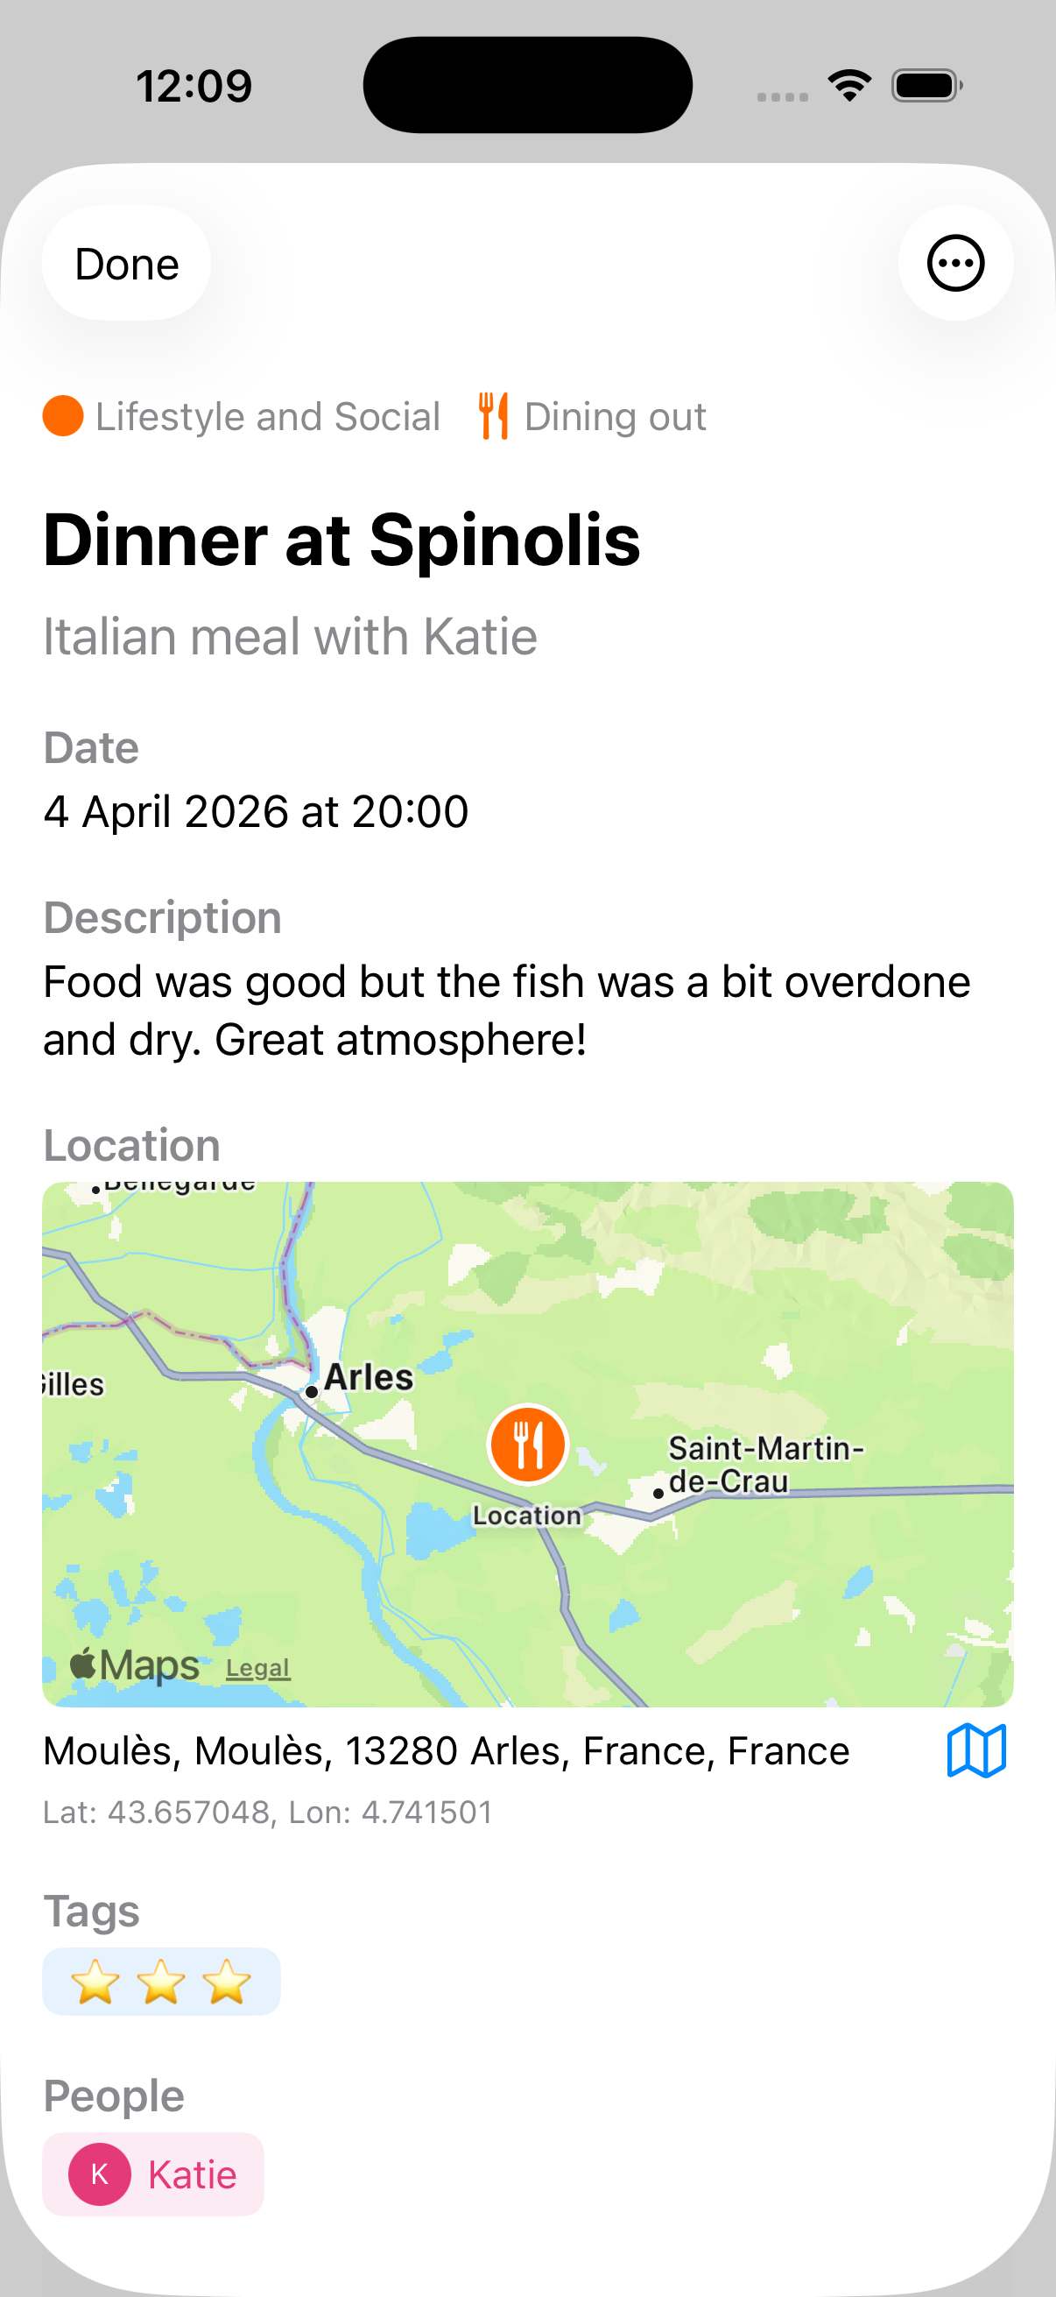Tap the Dinner at Spinolis title
Screen dimensions: 1056x2297
click(x=341, y=541)
